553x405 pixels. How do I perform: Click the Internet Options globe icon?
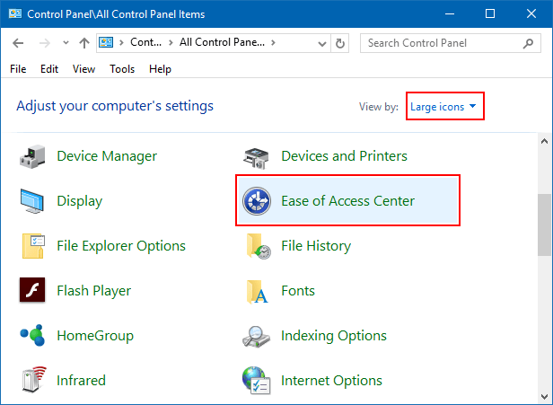[257, 381]
